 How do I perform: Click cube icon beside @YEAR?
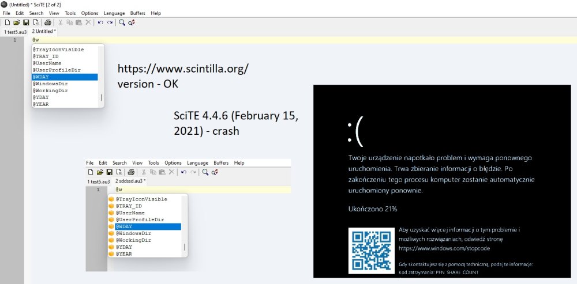(111, 254)
